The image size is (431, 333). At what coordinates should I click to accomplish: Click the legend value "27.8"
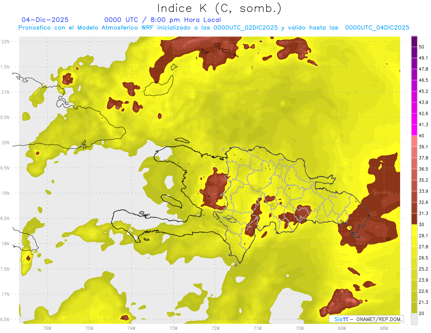(x=423, y=247)
